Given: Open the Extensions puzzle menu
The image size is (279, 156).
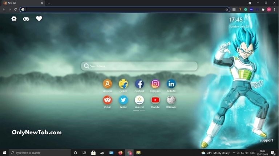Looking at the screenshot, I should [x=263, y=9].
